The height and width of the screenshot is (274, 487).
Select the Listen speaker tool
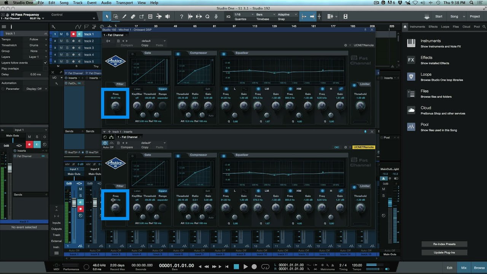pos(167,17)
